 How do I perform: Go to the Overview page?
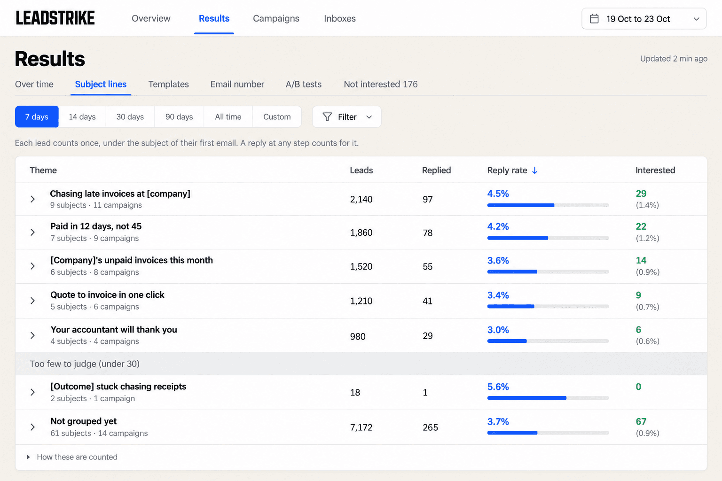click(x=151, y=18)
